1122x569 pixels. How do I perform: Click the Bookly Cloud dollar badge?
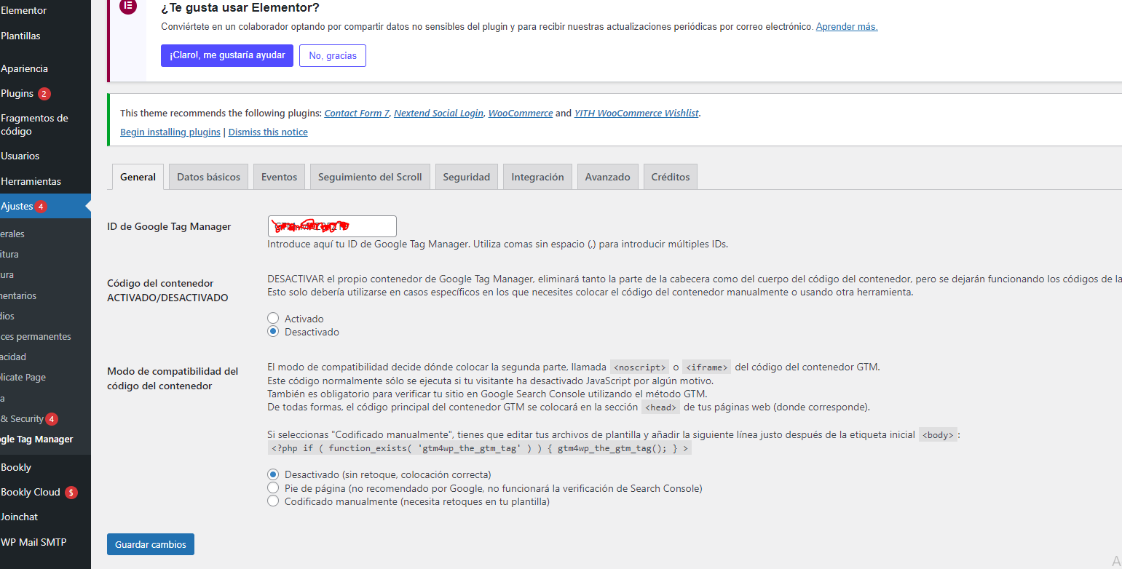pos(71,493)
